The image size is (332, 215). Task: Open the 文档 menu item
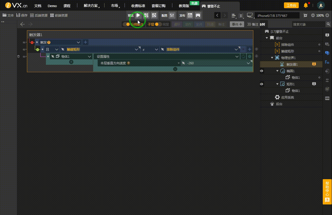pyautogui.click(x=38, y=6)
